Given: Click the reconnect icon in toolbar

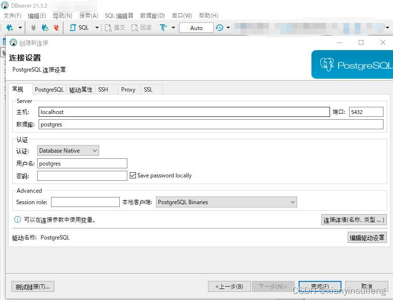Looking at the screenshot, I should pyautogui.click(x=45, y=28).
